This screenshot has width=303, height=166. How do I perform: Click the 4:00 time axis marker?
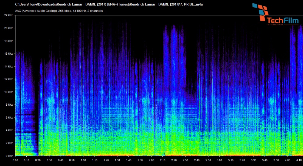point(288,160)
